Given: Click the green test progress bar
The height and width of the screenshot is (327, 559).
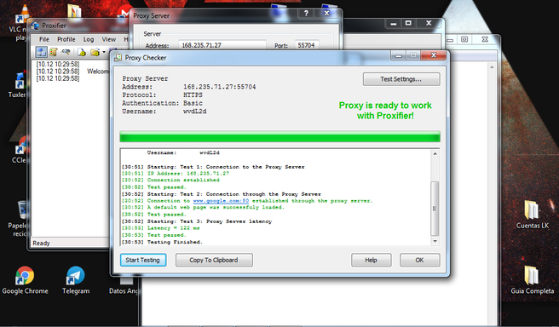Looking at the screenshot, I should point(279,137).
